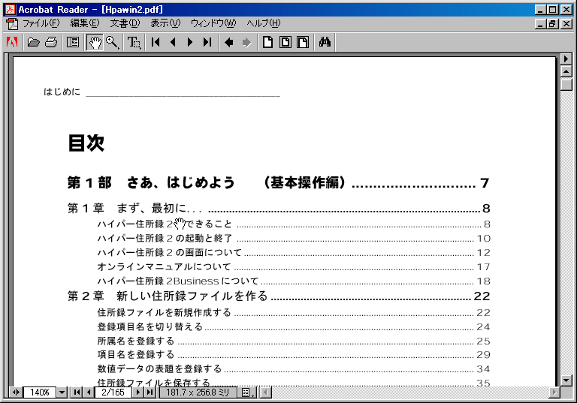The height and width of the screenshot is (403, 577).
Task: Select the Zoom magnifier tool
Action: [112, 42]
